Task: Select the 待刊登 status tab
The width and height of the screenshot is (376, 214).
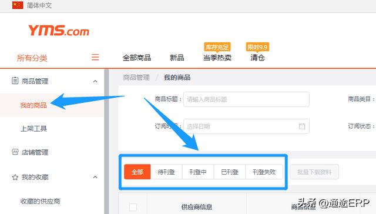Action: [166, 172]
